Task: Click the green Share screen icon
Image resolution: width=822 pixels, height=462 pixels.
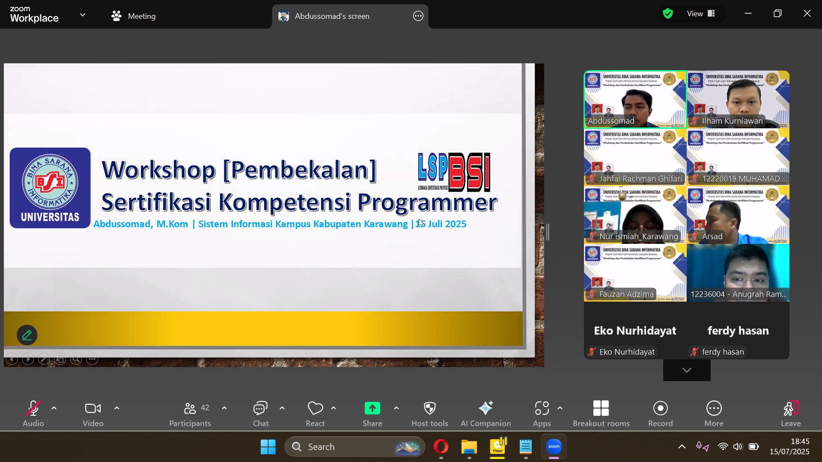Action: pos(372,409)
